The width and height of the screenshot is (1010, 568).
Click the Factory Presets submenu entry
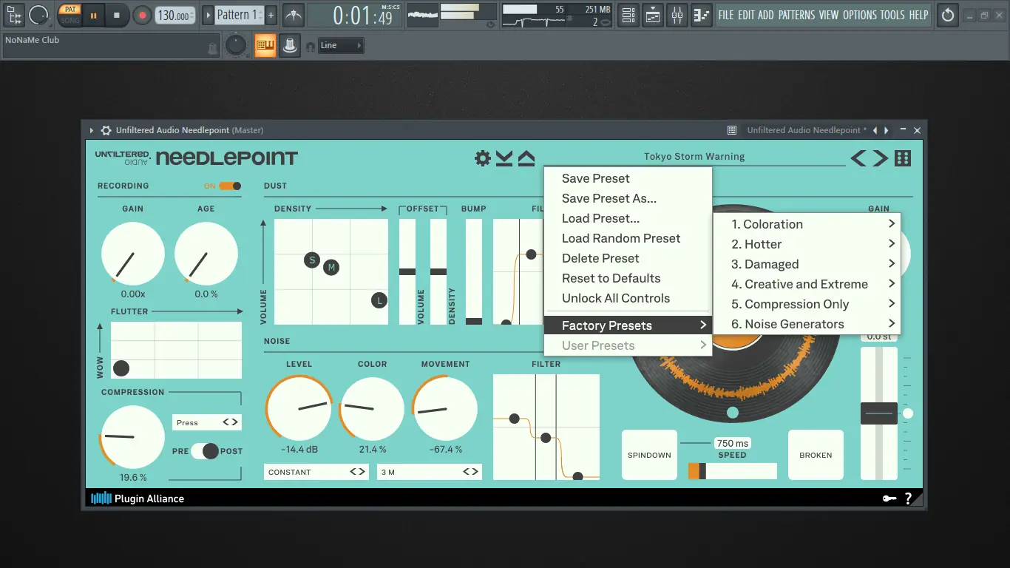coord(628,325)
